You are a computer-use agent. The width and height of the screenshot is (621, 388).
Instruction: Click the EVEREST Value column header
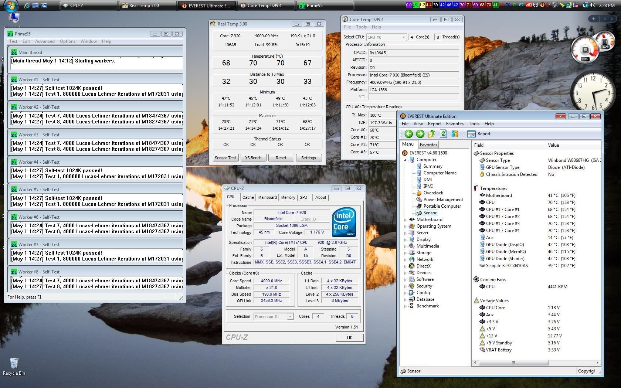pyautogui.click(x=573, y=145)
